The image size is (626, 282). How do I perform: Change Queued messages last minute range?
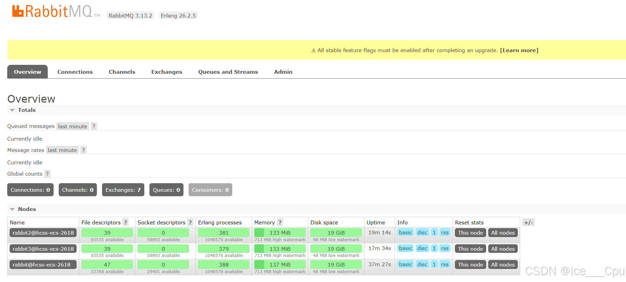click(72, 126)
